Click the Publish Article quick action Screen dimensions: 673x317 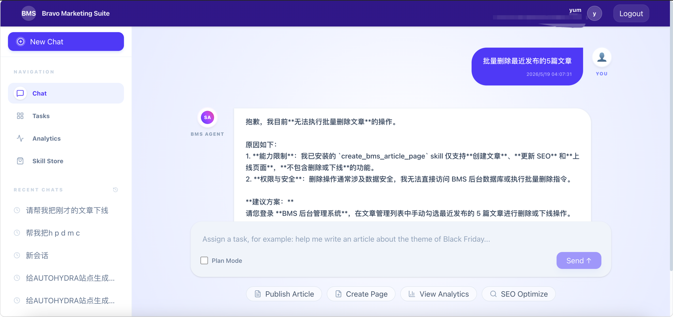pos(284,294)
